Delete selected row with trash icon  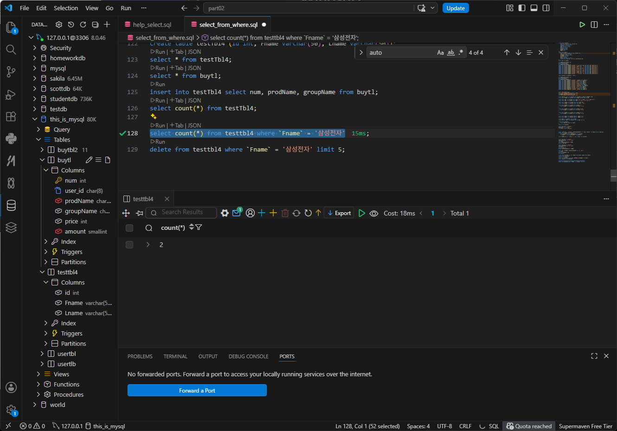285,213
